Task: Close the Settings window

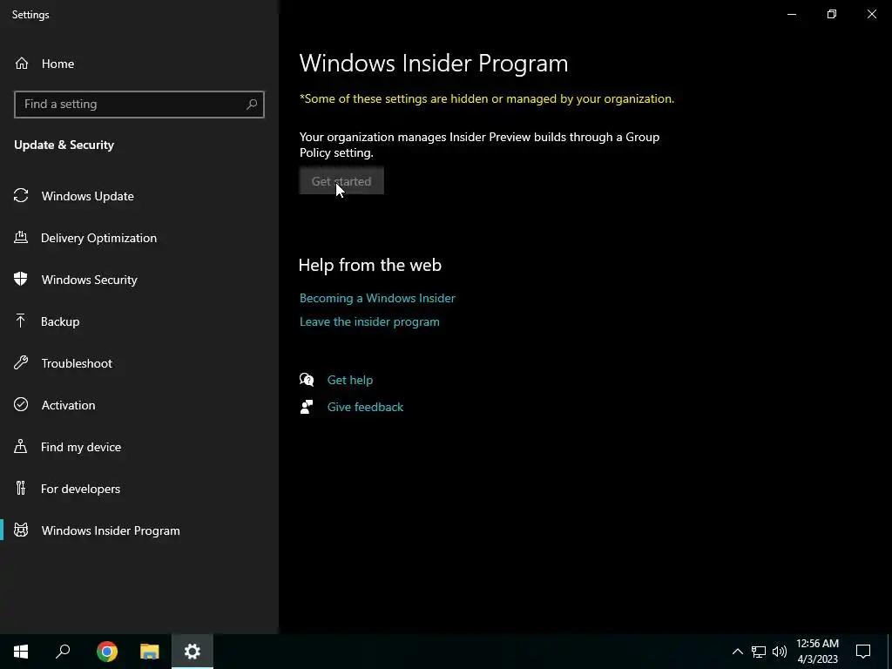Action: [x=871, y=14]
